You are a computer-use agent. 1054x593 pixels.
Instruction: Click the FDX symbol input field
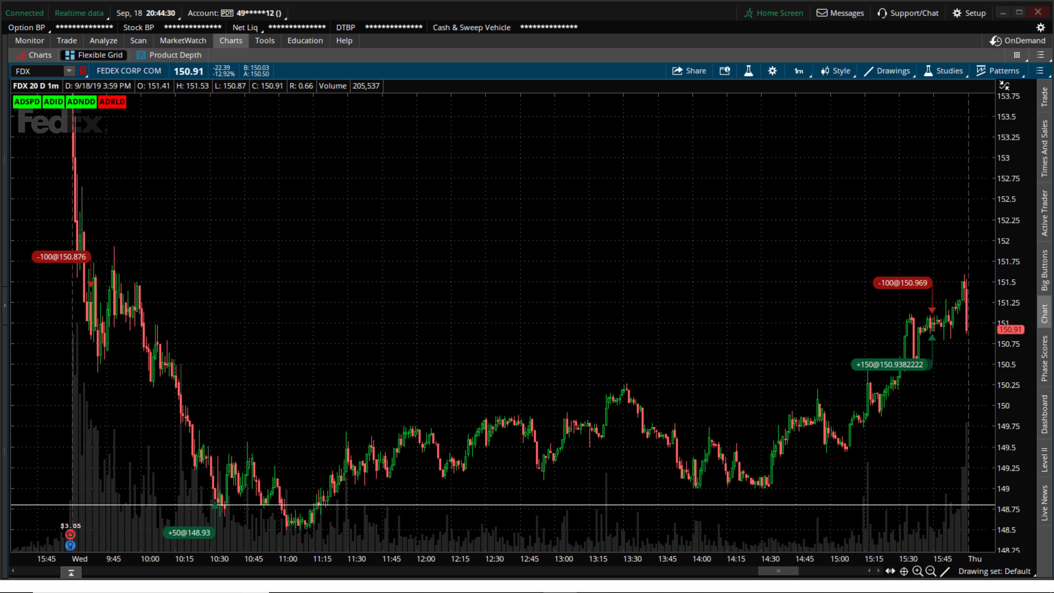(38, 71)
